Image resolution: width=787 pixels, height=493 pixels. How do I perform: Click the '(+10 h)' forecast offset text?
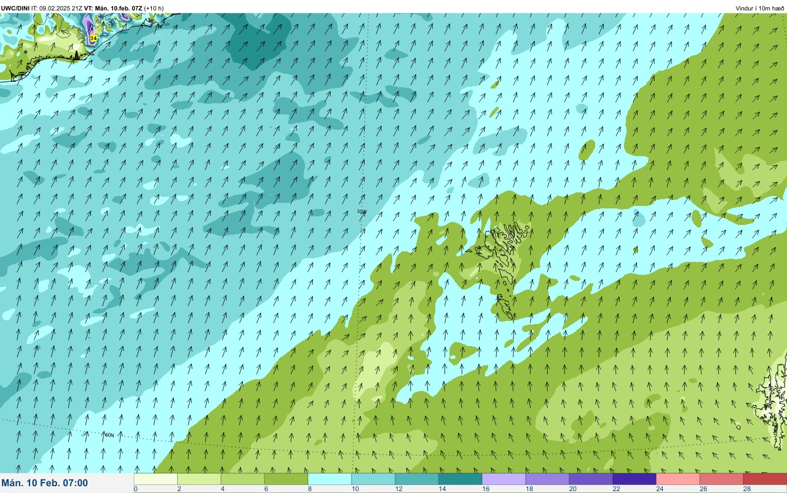154,8
